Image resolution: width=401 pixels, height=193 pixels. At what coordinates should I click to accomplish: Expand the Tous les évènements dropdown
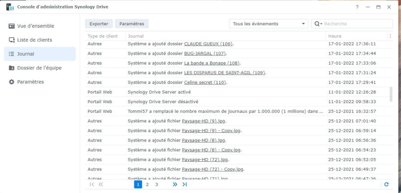269,24
